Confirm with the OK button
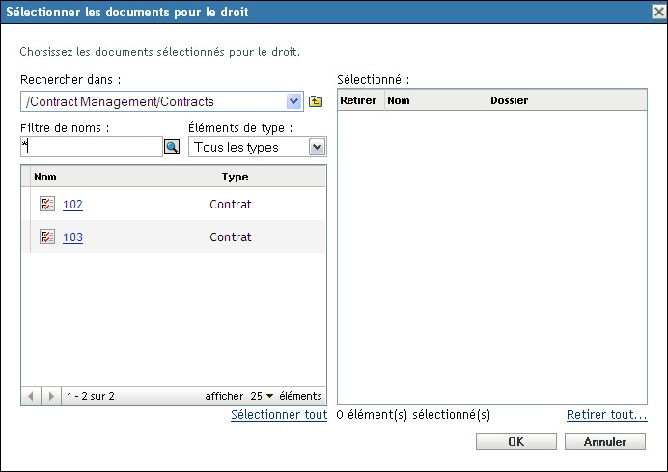 point(516,442)
